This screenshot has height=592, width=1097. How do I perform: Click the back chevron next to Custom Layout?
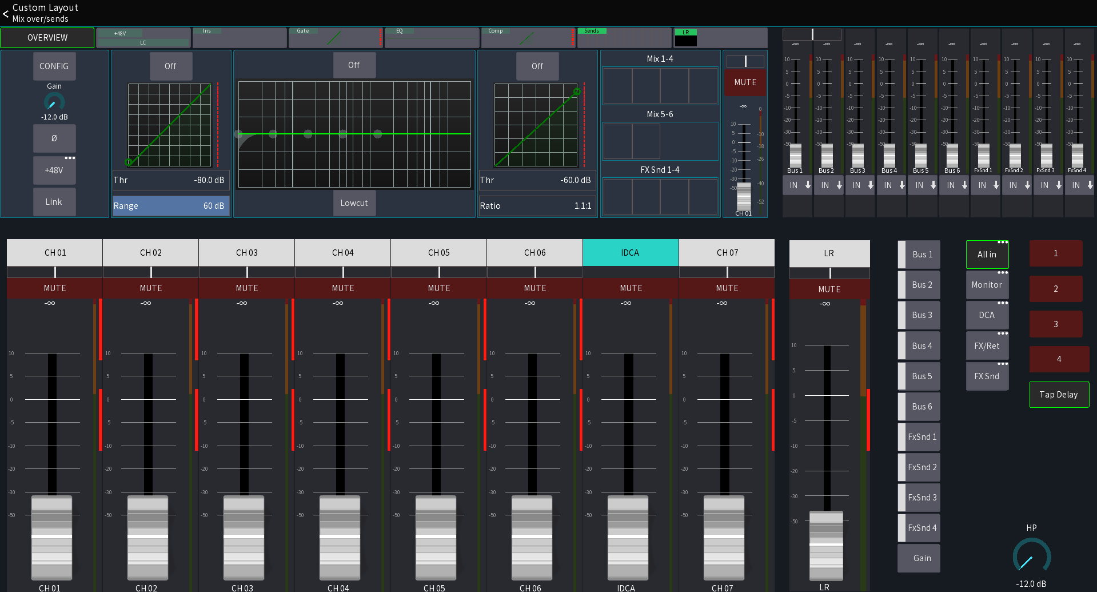[6, 14]
